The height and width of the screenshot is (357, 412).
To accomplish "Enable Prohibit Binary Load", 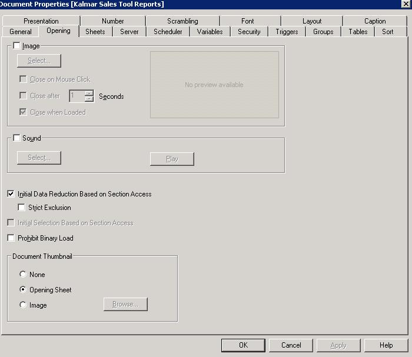I will [11, 238].
